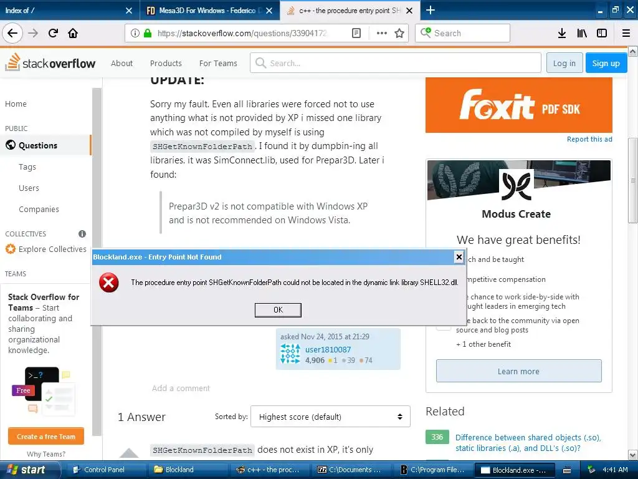Click the Log in button

coord(564,63)
